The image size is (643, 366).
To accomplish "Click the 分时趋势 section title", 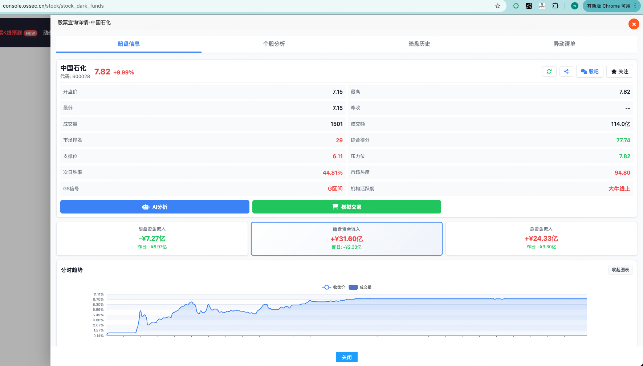I will tap(72, 270).
